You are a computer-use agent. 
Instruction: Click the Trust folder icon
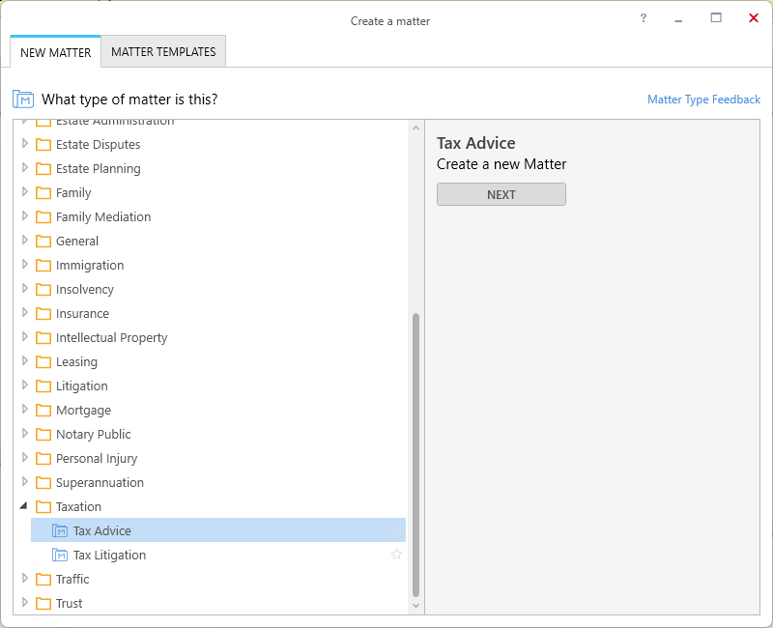pyautogui.click(x=43, y=603)
